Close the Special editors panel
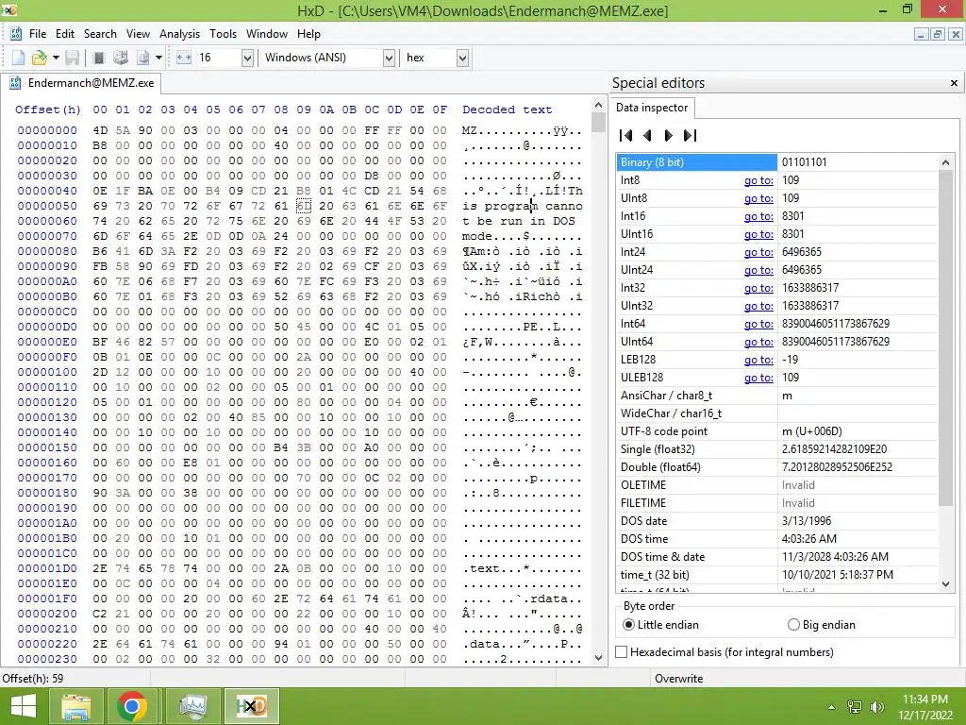 pyautogui.click(x=954, y=83)
